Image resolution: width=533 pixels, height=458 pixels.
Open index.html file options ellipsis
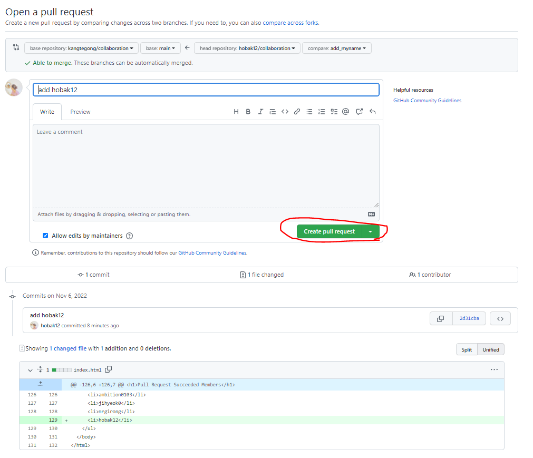click(494, 369)
